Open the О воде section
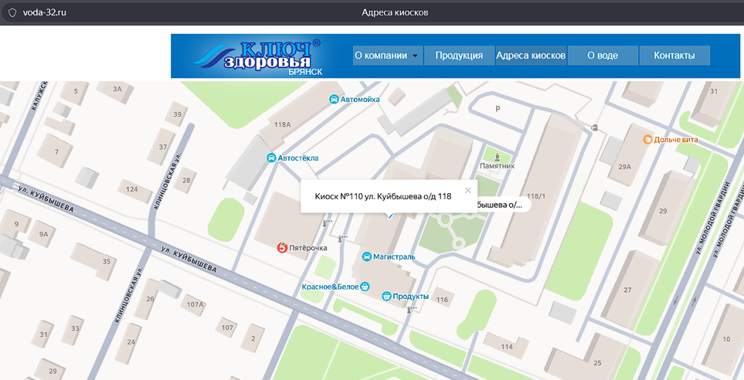 coord(602,55)
